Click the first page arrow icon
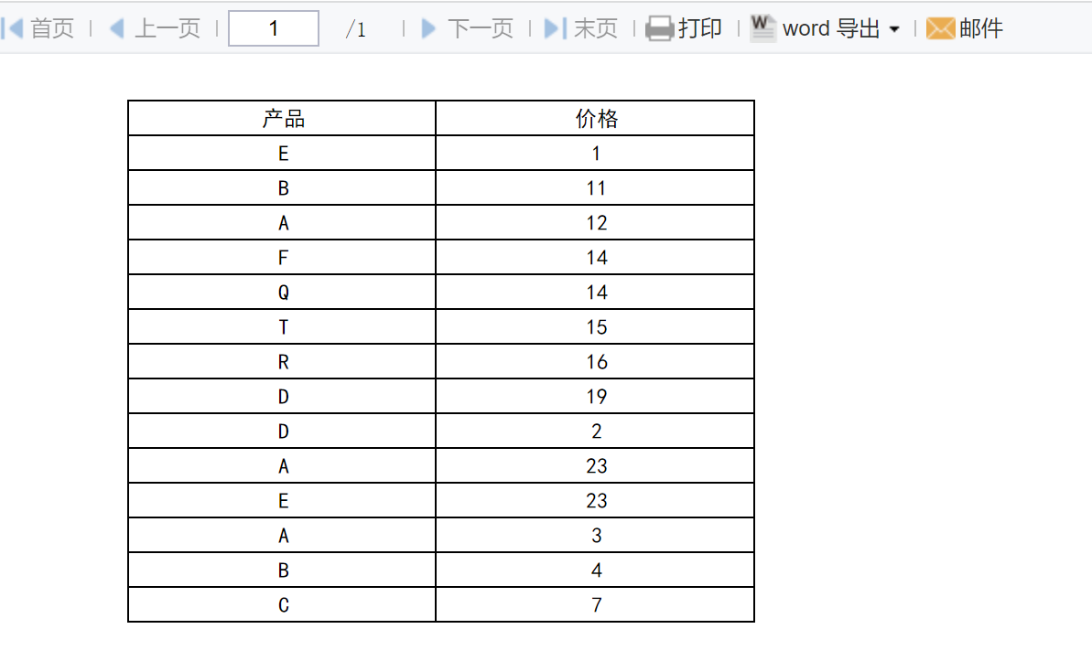Viewport: 1092px width, 661px height. [13, 28]
